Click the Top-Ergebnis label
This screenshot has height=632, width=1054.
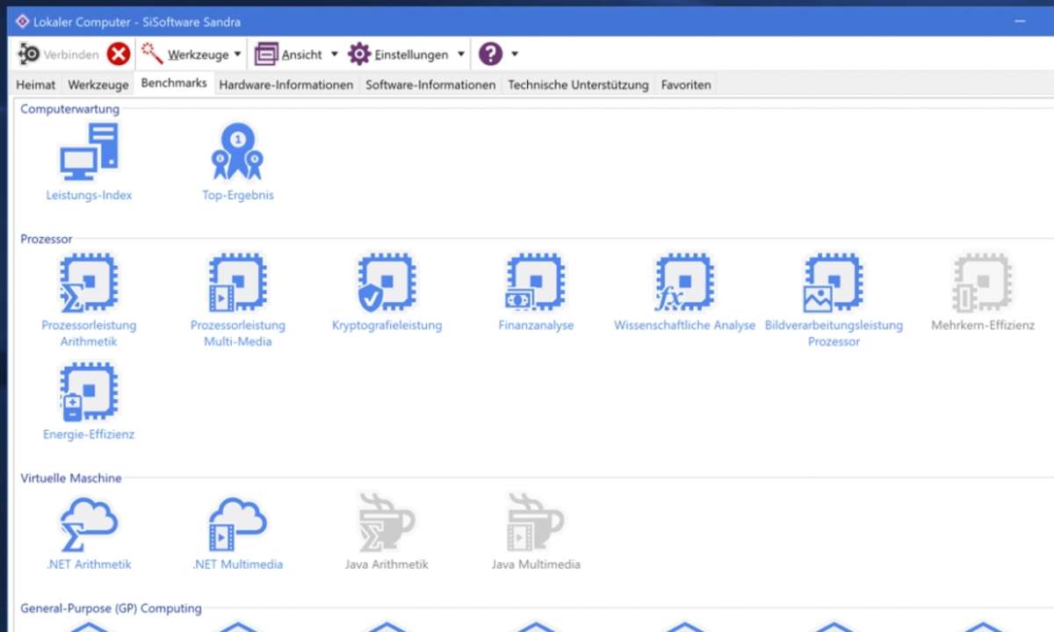click(x=238, y=196)
